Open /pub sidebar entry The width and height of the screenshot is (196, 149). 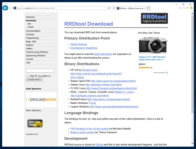[x=29, y=24]
